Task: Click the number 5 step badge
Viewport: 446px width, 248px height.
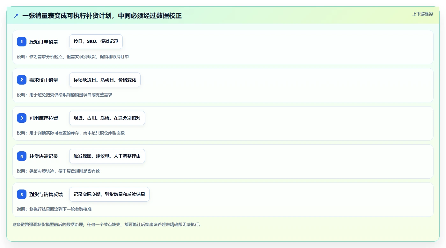Action: coord(22,194)
